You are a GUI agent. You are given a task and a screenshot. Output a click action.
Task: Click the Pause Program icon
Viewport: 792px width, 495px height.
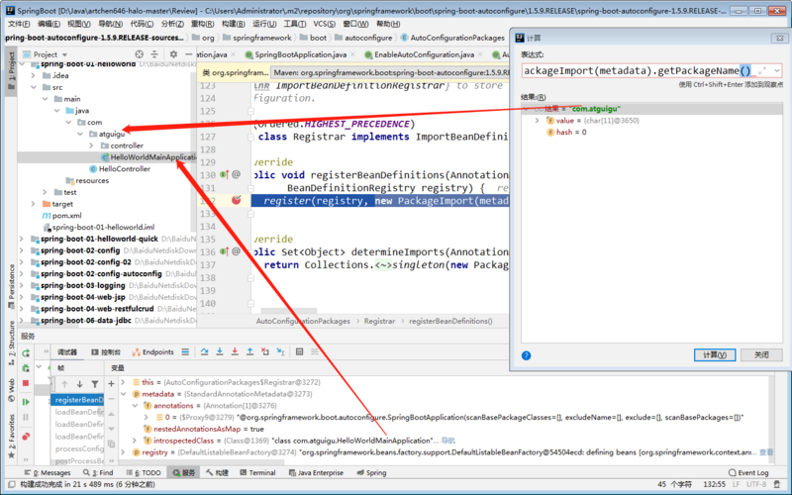pos(26,417)
